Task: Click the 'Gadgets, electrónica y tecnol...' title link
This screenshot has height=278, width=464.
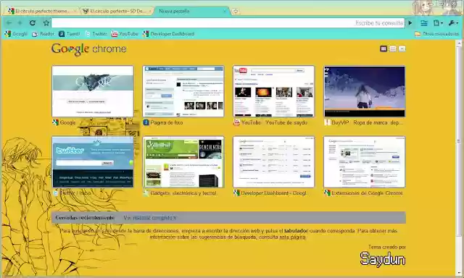Action: (183, 193)
